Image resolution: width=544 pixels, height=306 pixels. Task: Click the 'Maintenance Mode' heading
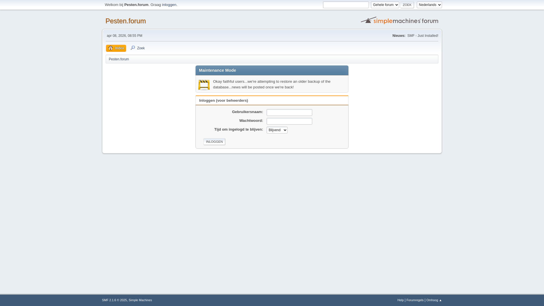[x=217, y=70]
